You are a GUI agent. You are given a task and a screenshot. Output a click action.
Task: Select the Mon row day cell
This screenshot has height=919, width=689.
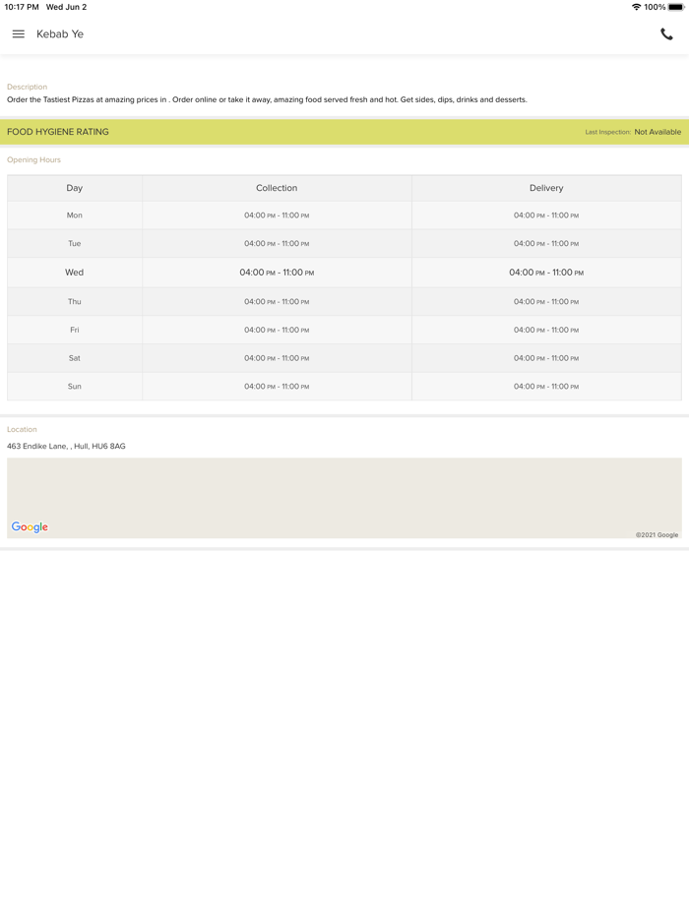[x=75, y=215]
